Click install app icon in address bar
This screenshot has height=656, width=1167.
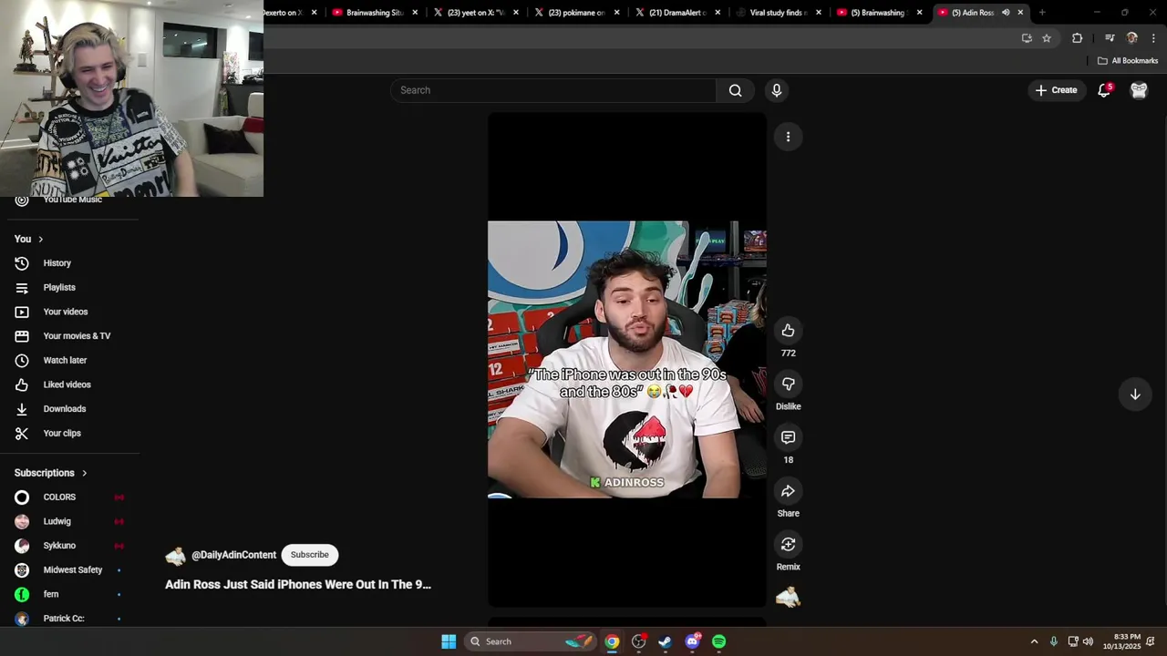(x=1027, y=38)
